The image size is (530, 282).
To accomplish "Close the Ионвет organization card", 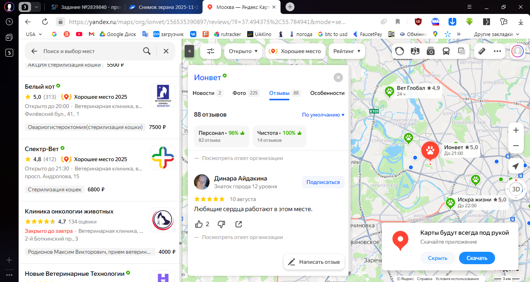I will (x=338, y=77).
